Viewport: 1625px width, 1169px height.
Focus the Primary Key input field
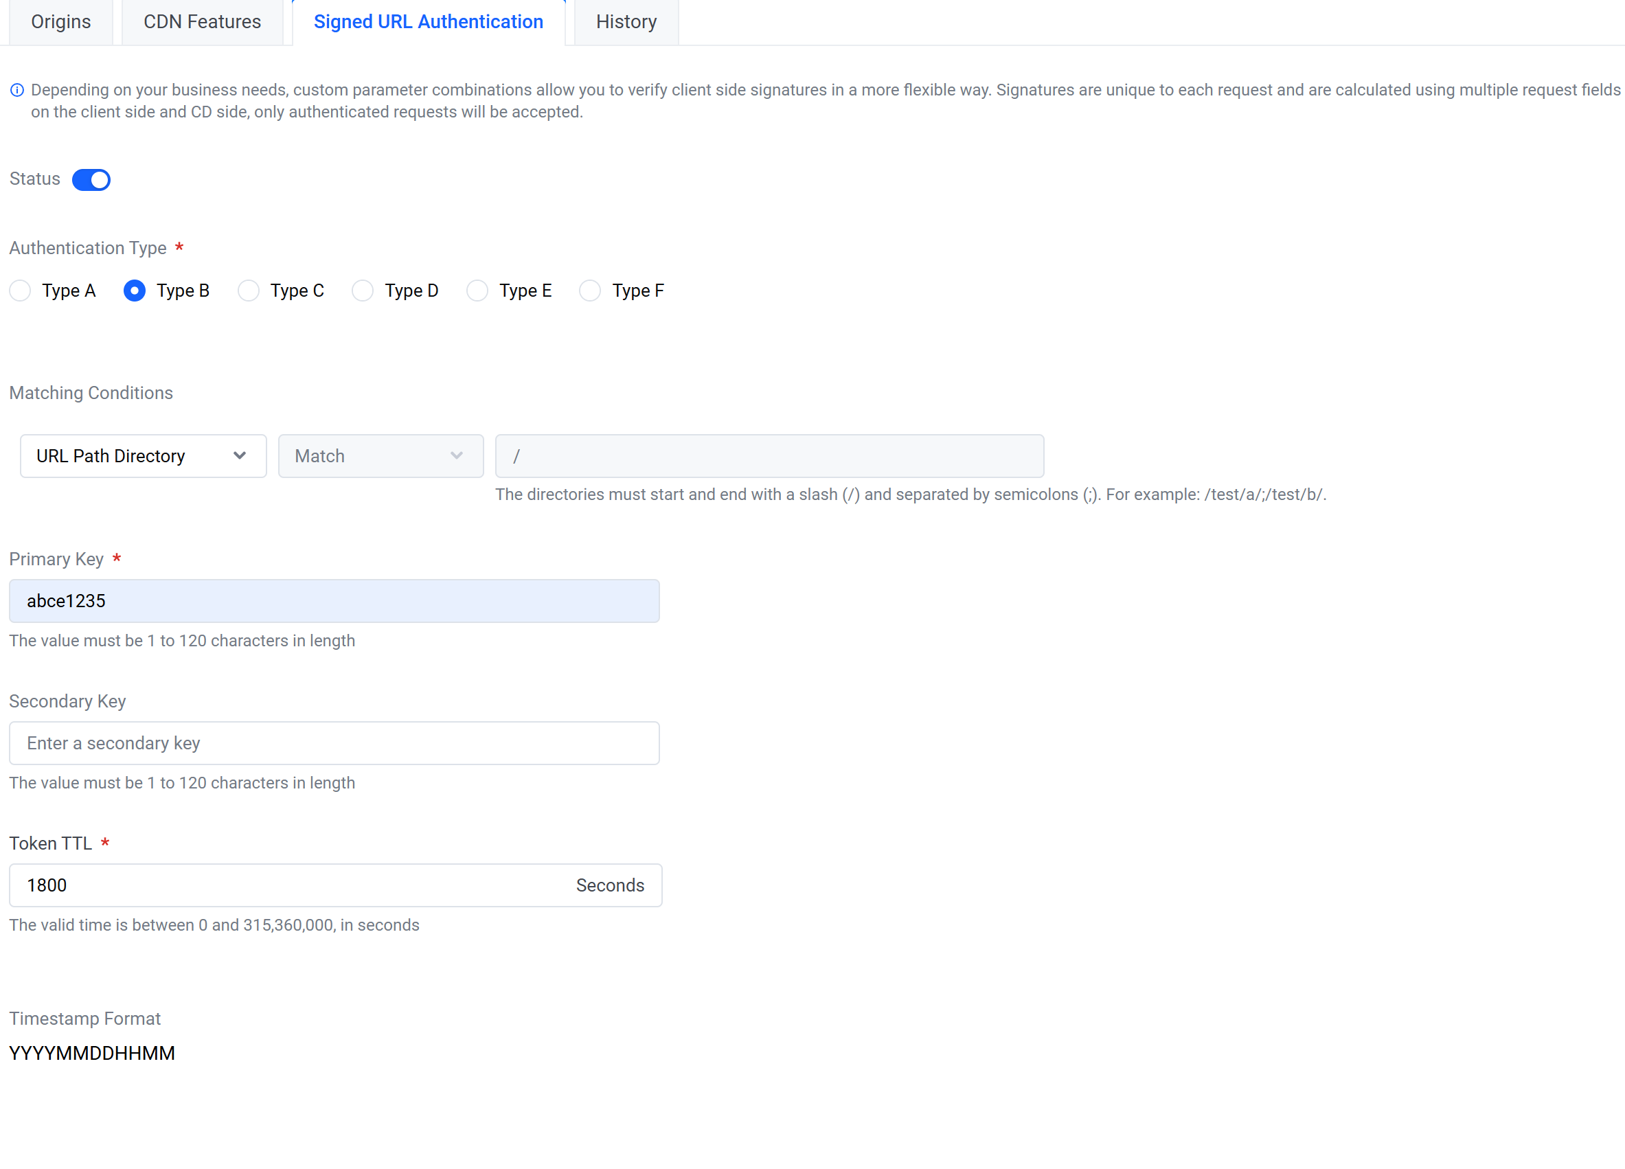coord(334,601)
